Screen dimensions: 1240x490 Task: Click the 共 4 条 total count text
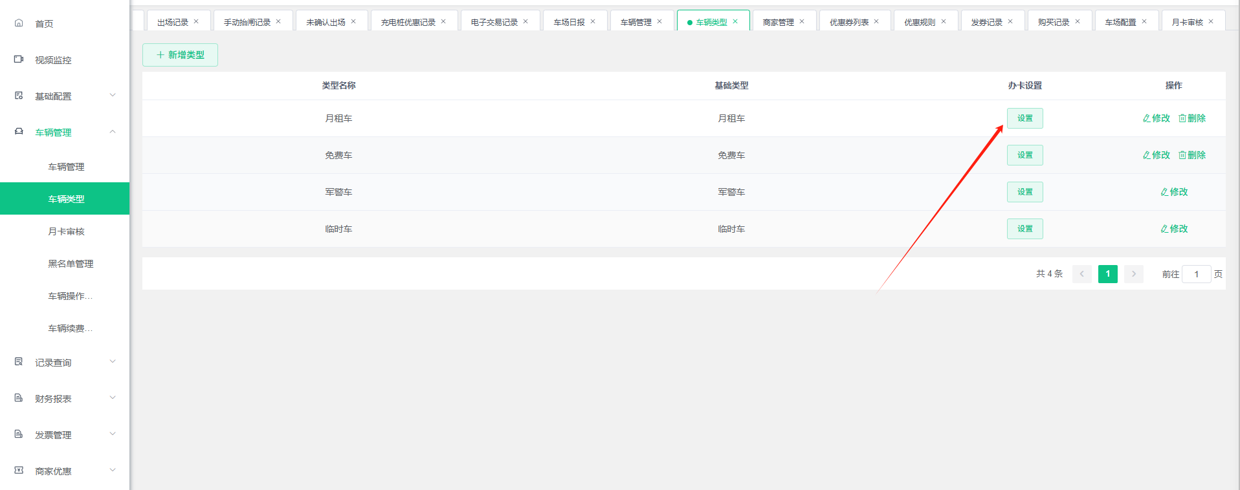1049,274
